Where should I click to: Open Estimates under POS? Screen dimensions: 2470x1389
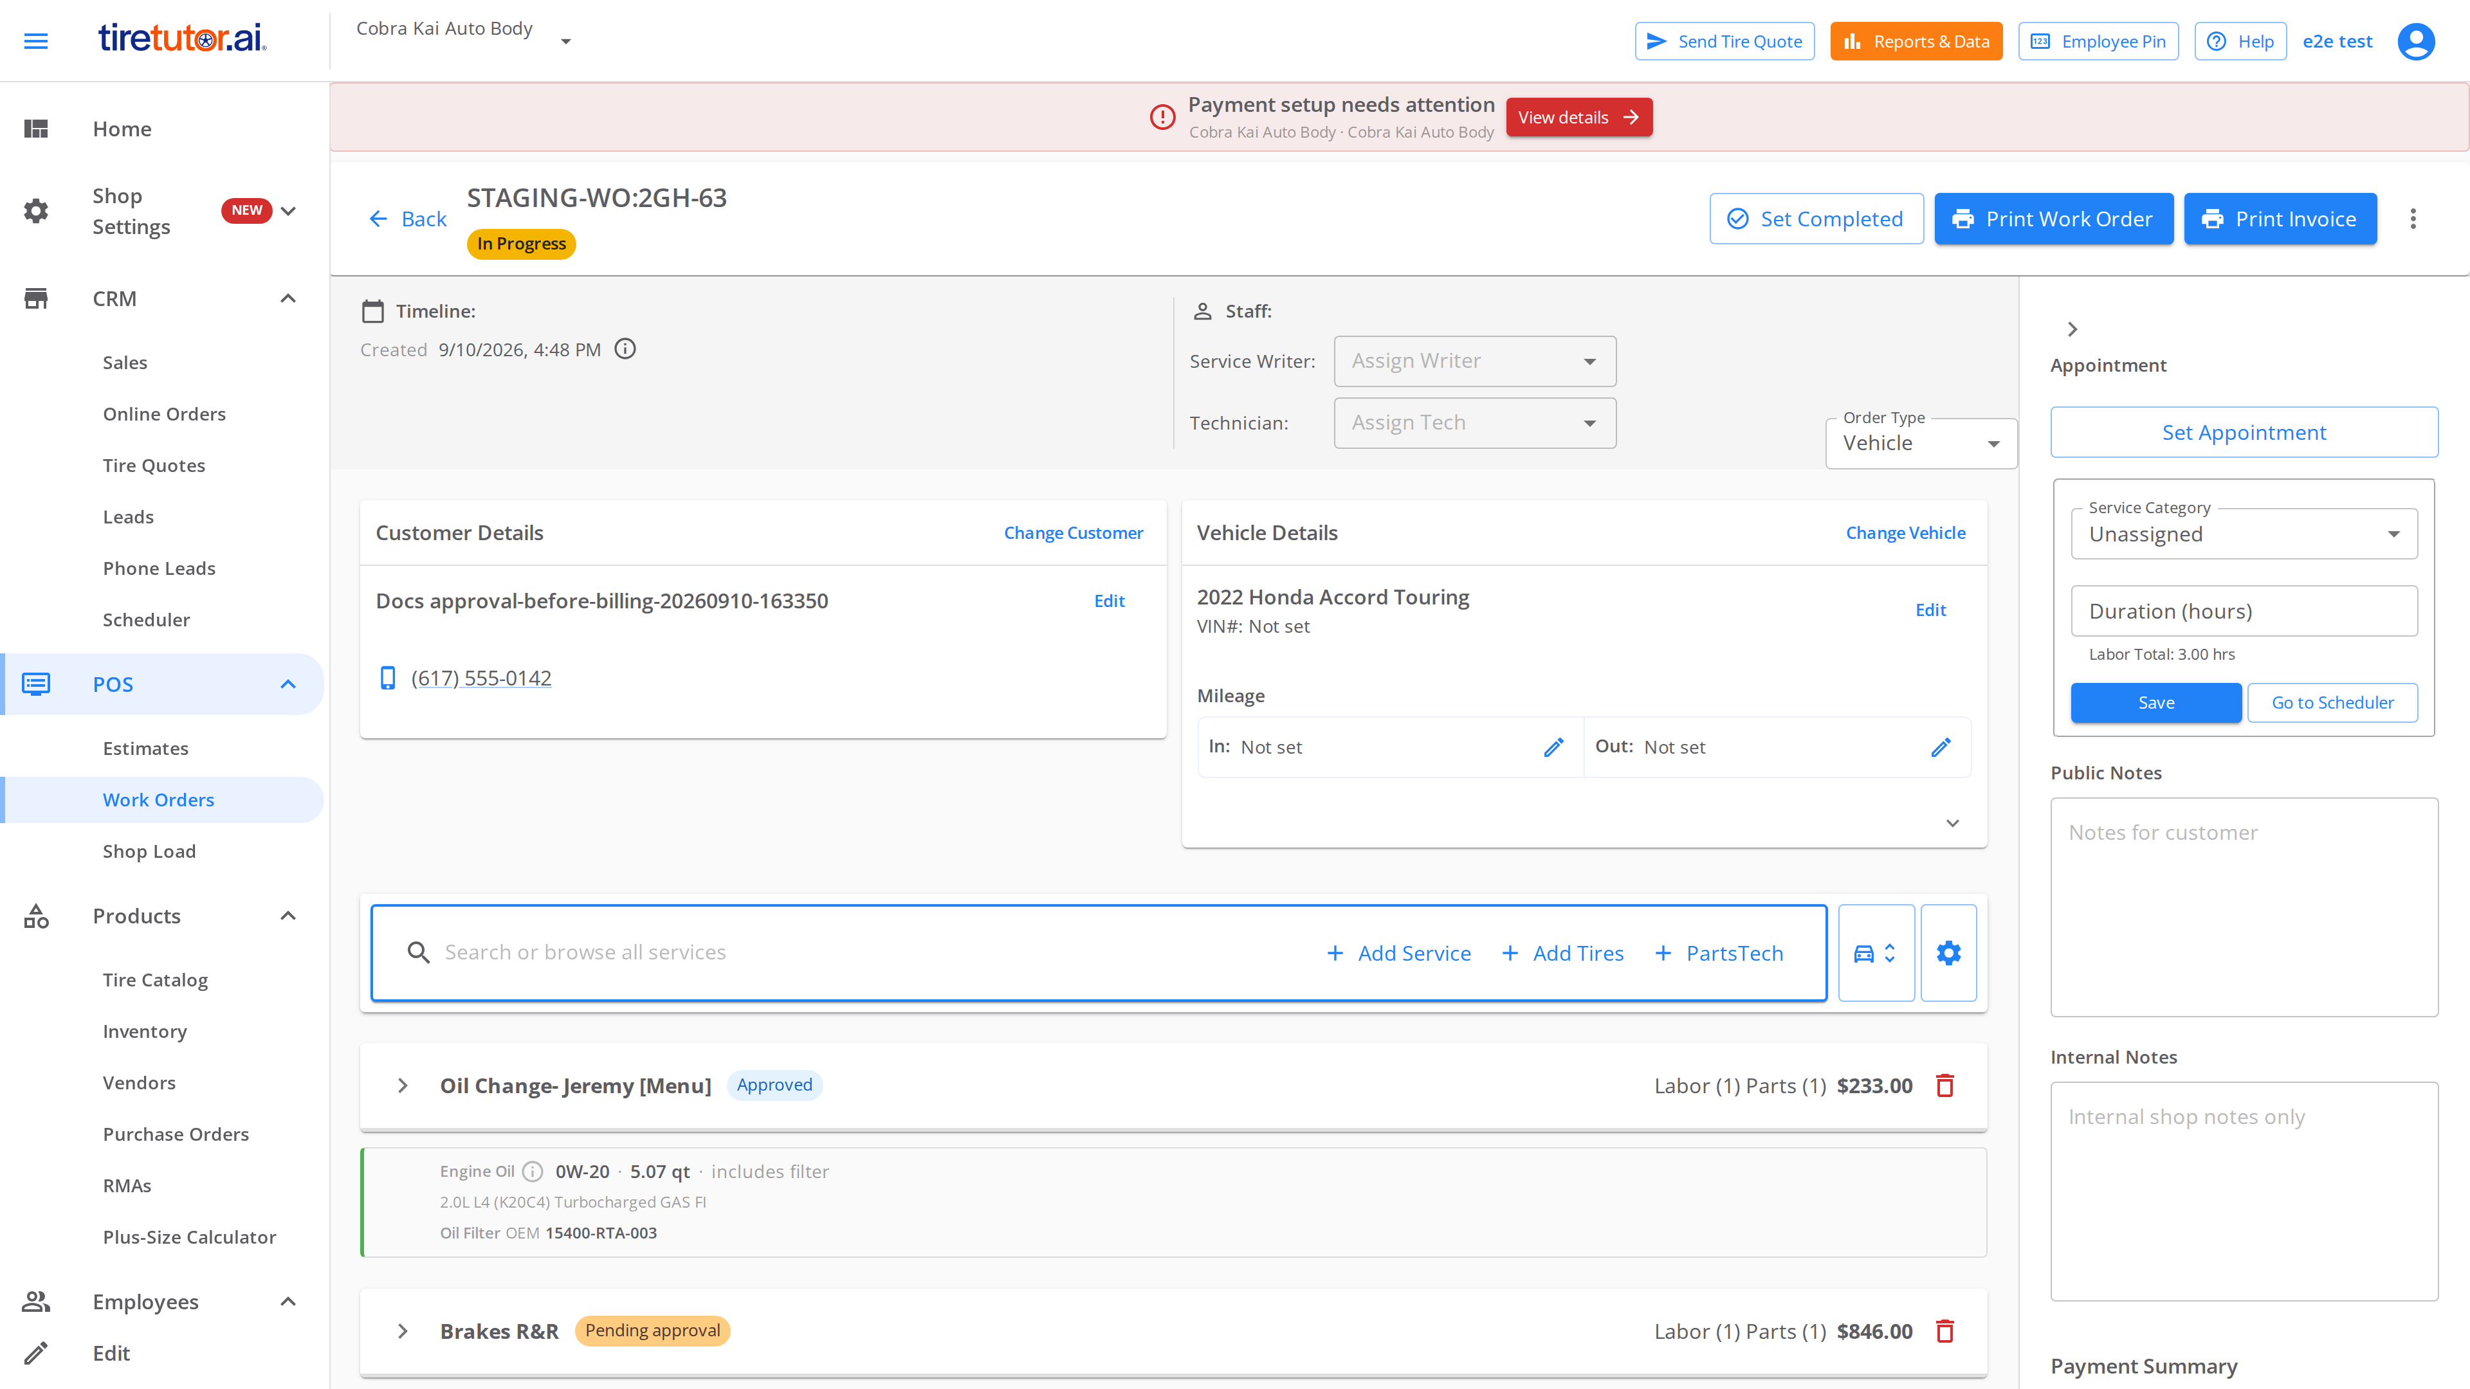146,748
